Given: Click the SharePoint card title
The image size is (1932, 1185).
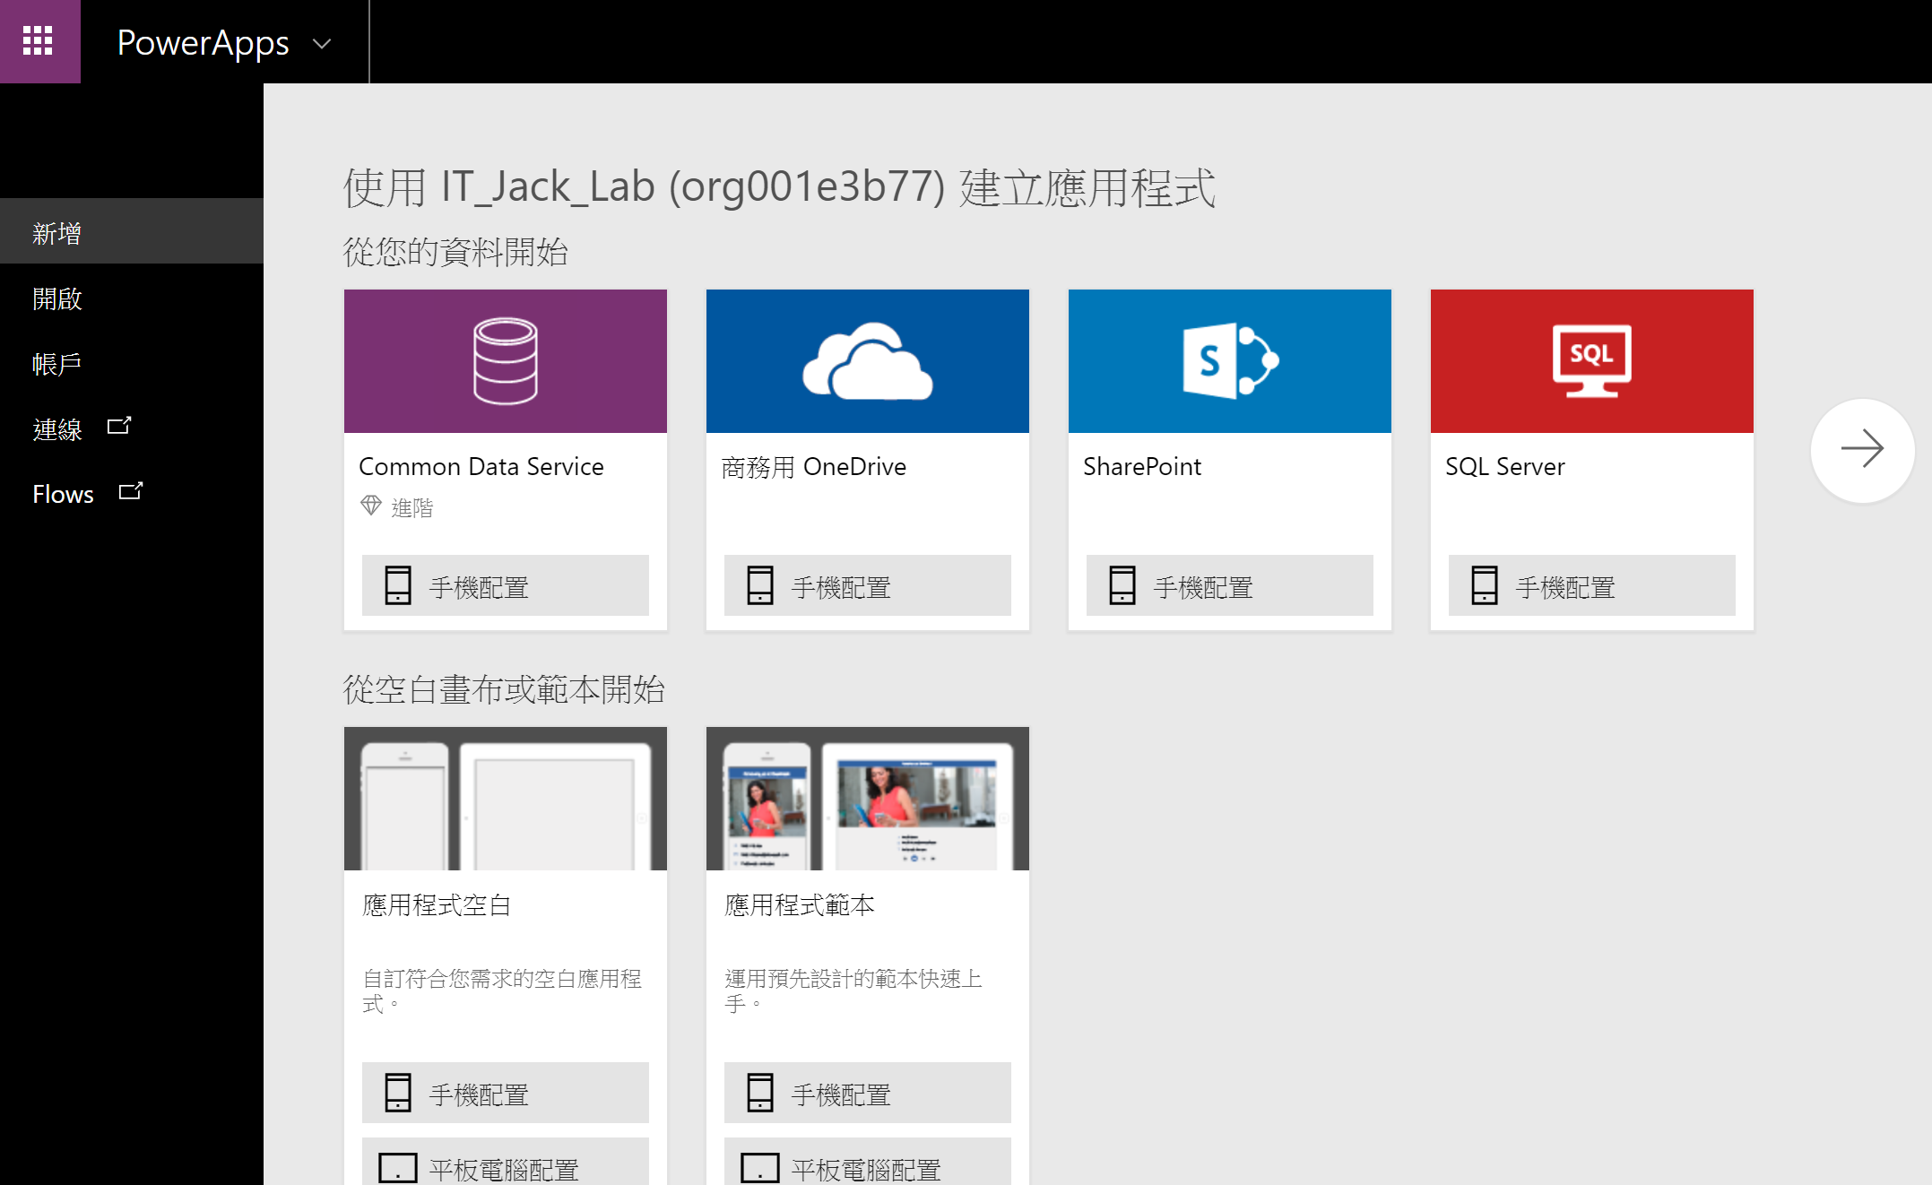Looking at the screenshot, I should tap(1142, 467).
